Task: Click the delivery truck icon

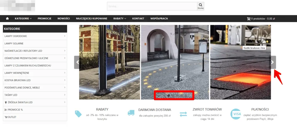Action: pos(131,113)
